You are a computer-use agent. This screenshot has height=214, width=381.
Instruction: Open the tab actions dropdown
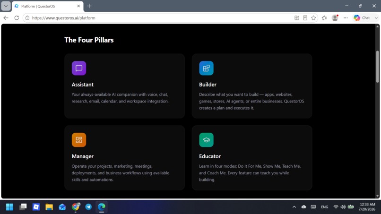tap(6, 6)
